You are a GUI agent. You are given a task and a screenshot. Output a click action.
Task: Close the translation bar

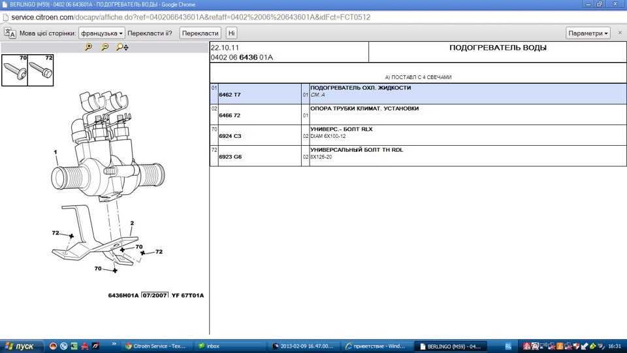click(620, 33)
